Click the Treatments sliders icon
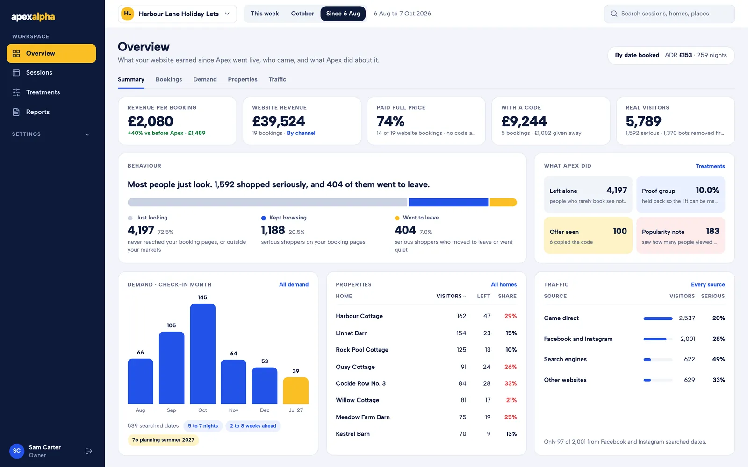The width and height of the screenshot is (748, 467). 16,92
